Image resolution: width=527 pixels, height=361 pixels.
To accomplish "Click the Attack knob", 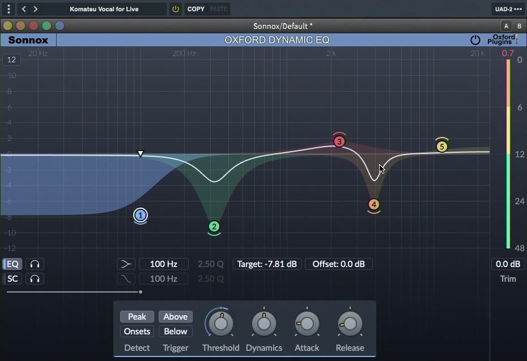I will coord(307,324).
